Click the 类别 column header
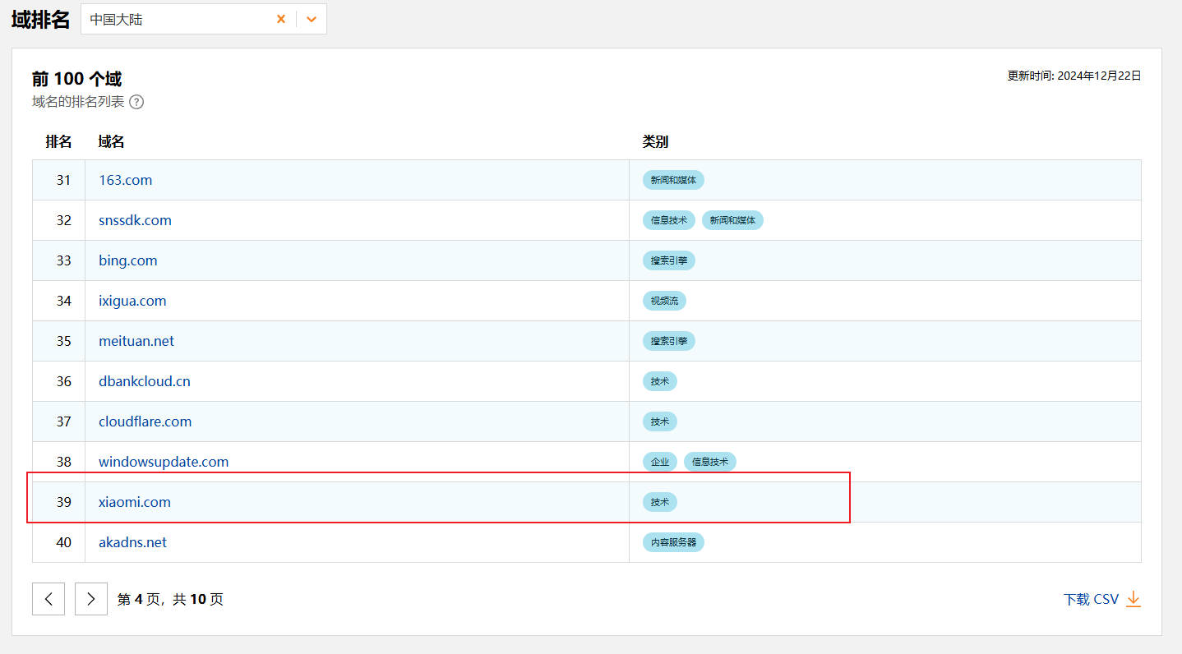The width and height of the screenshot is (1182, 654). (x=655, y=141)
